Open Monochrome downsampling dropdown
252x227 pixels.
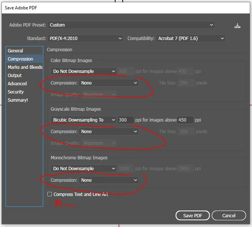pyautogui.click(x=84, y=169)
